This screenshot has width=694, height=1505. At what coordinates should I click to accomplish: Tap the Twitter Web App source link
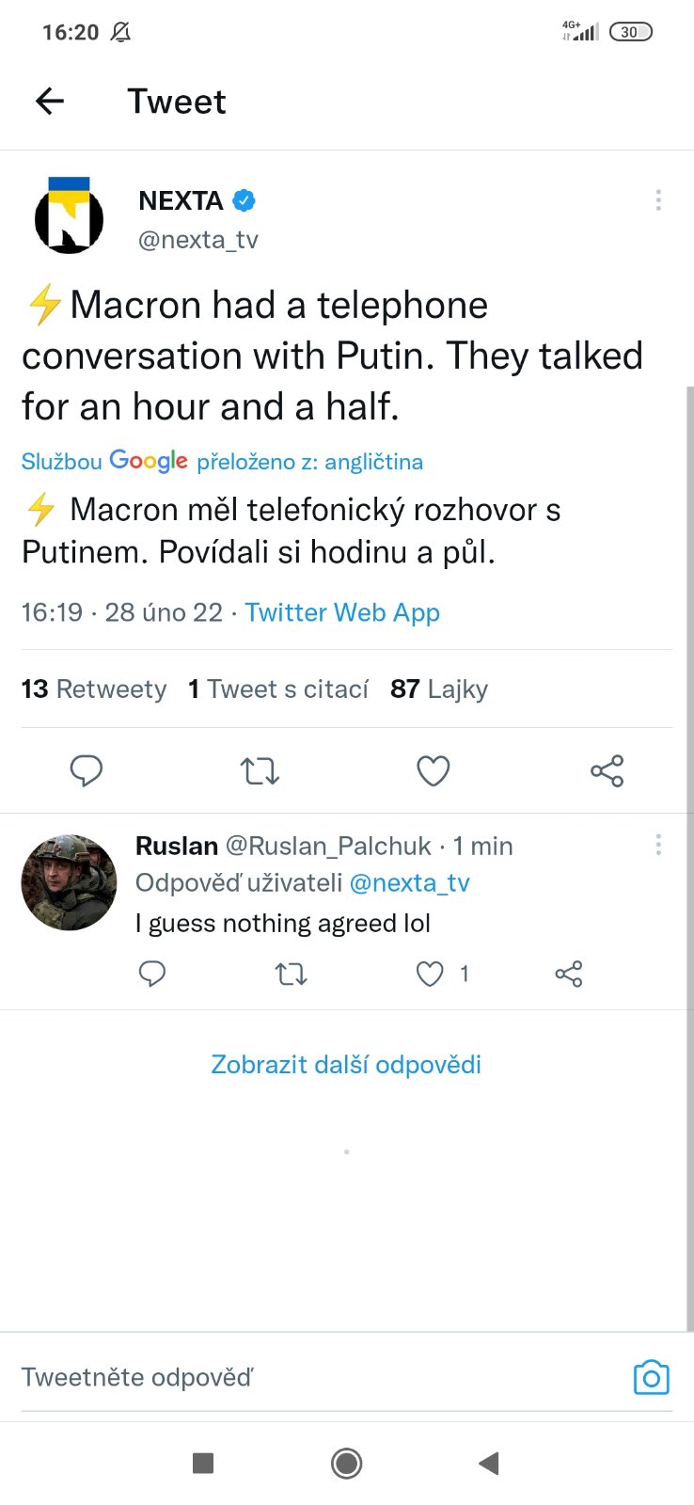pyautogui.click(x=342, y=612)
